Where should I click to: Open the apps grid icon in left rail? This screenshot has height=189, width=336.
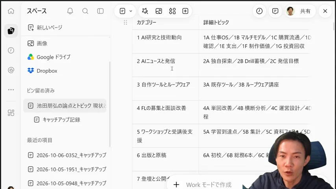click(x=11, y=113)
